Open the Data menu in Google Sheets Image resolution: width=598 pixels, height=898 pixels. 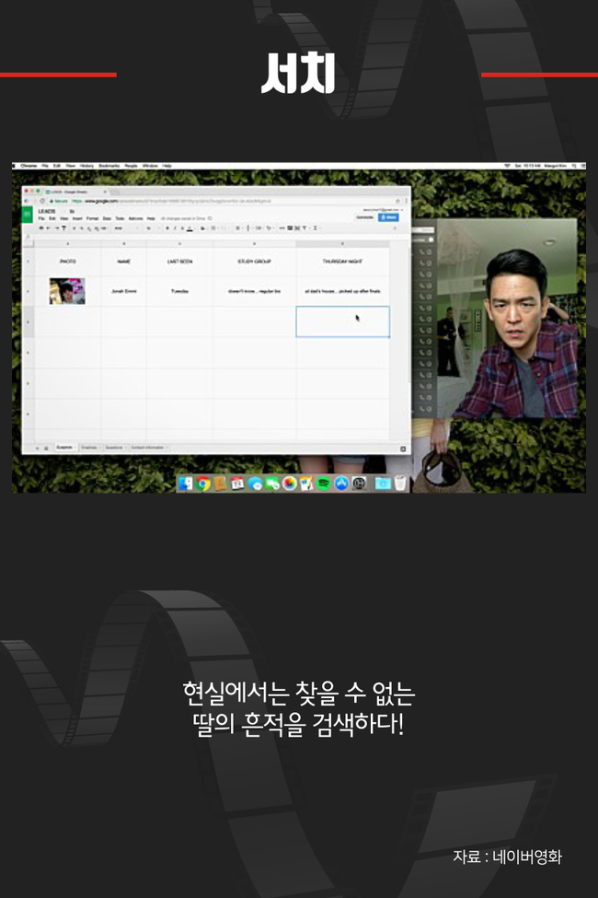(x=107, y=218)
